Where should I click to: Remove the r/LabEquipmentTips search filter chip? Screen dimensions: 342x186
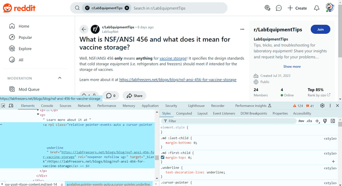[127, 8]
